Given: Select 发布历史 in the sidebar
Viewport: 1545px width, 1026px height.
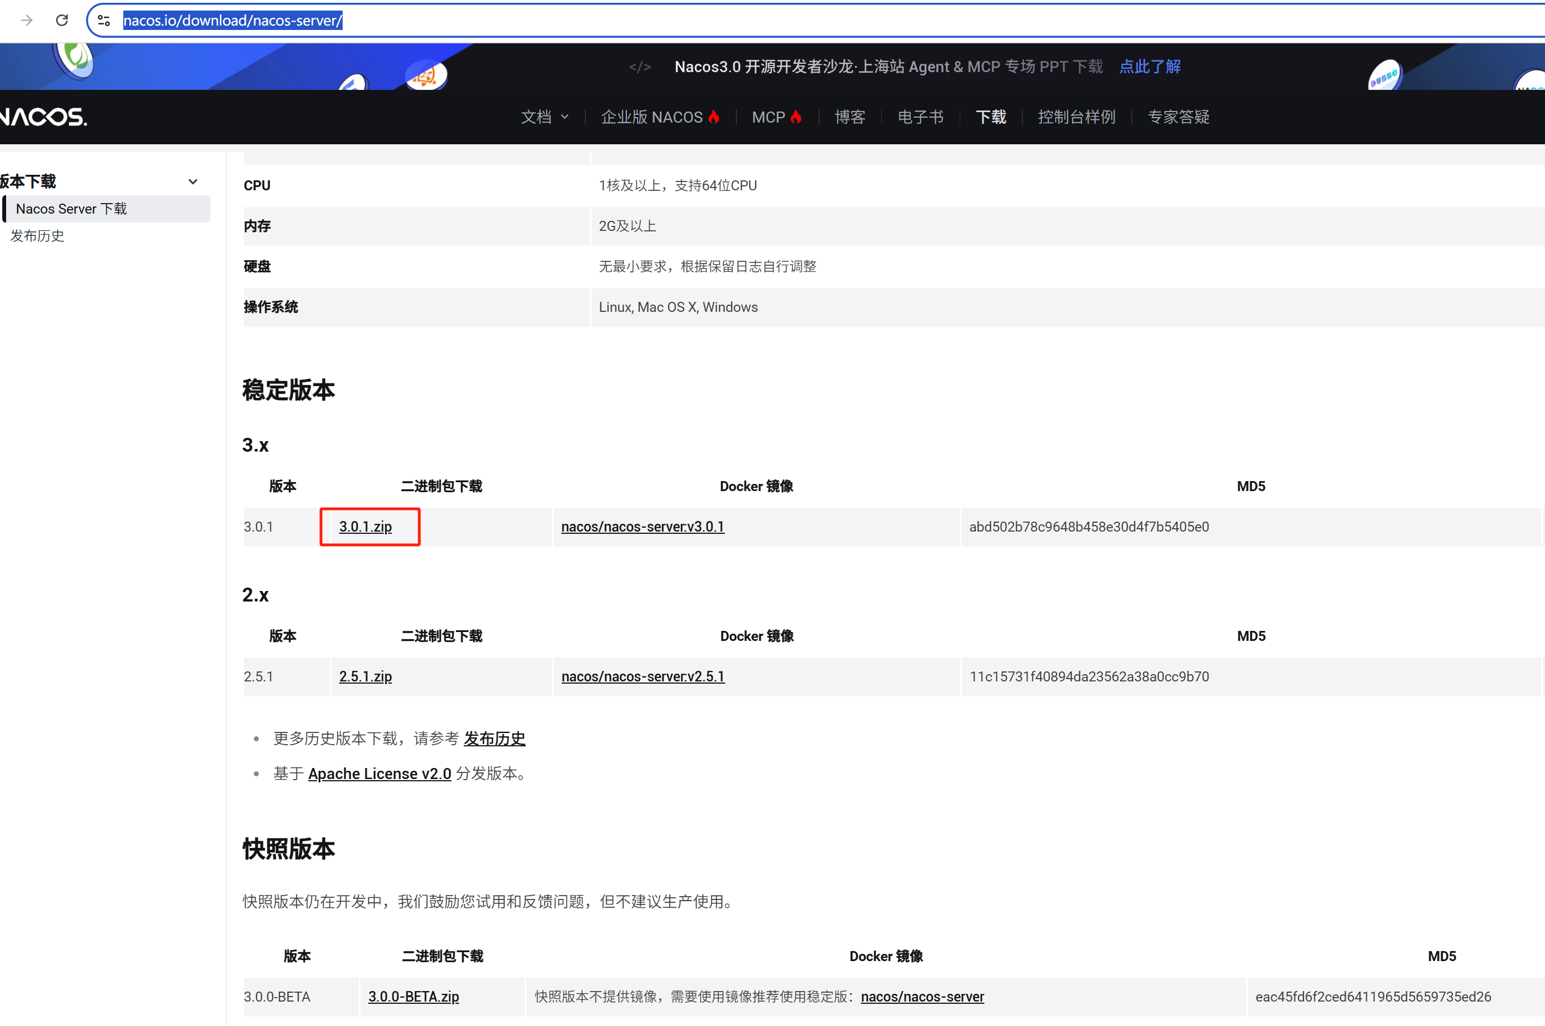Looking at the screenshot, I should click(37, 236).
